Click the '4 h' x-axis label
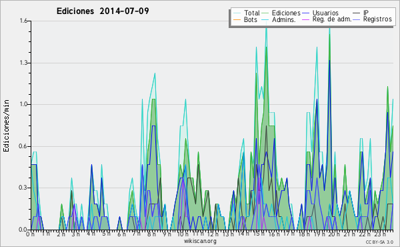Screen dimensions: 400x247 pyautogui.click(x=91, y=234)
